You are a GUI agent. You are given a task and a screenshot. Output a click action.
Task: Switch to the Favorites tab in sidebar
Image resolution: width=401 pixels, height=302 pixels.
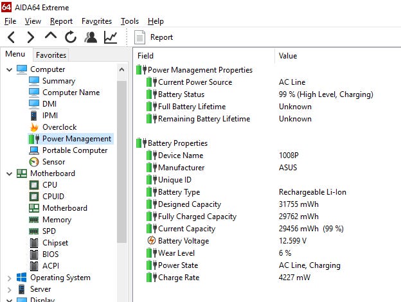tap(51, 55)
